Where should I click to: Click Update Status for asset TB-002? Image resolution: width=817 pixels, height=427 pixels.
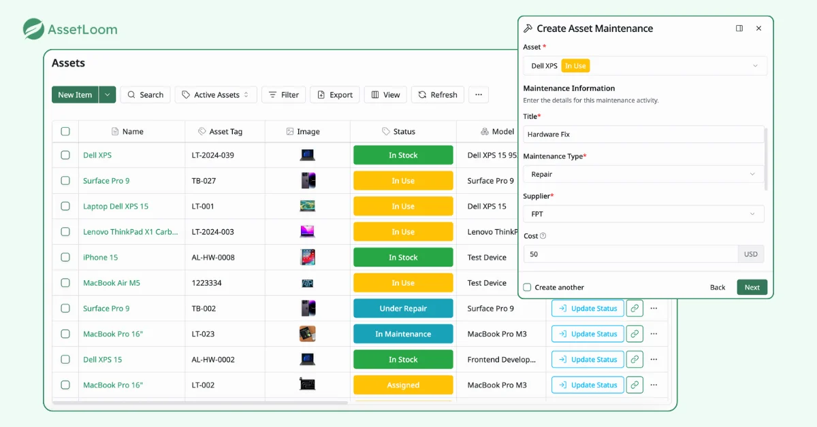(x=588, y=309)
